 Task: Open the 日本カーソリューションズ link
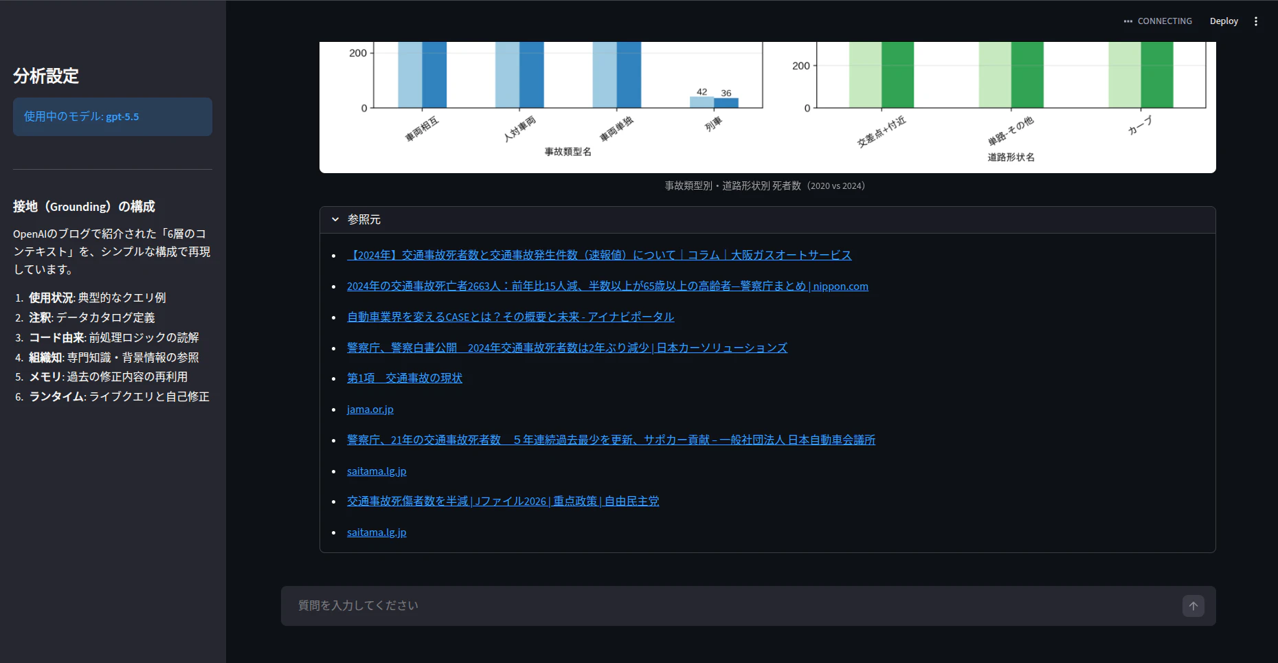[x=567, y=348]
